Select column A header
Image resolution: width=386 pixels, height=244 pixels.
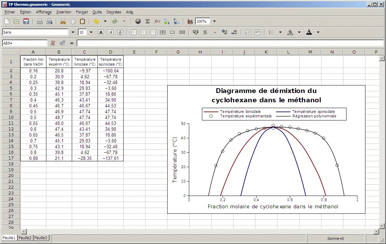tap(33, 52)
